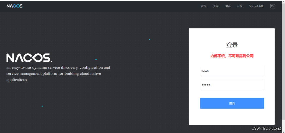
Task: Click the large NACOS logo on left
Action: (29, 58)
